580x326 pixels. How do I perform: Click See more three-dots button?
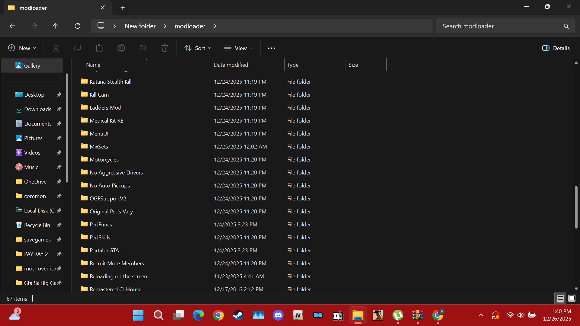pos(271,48)
